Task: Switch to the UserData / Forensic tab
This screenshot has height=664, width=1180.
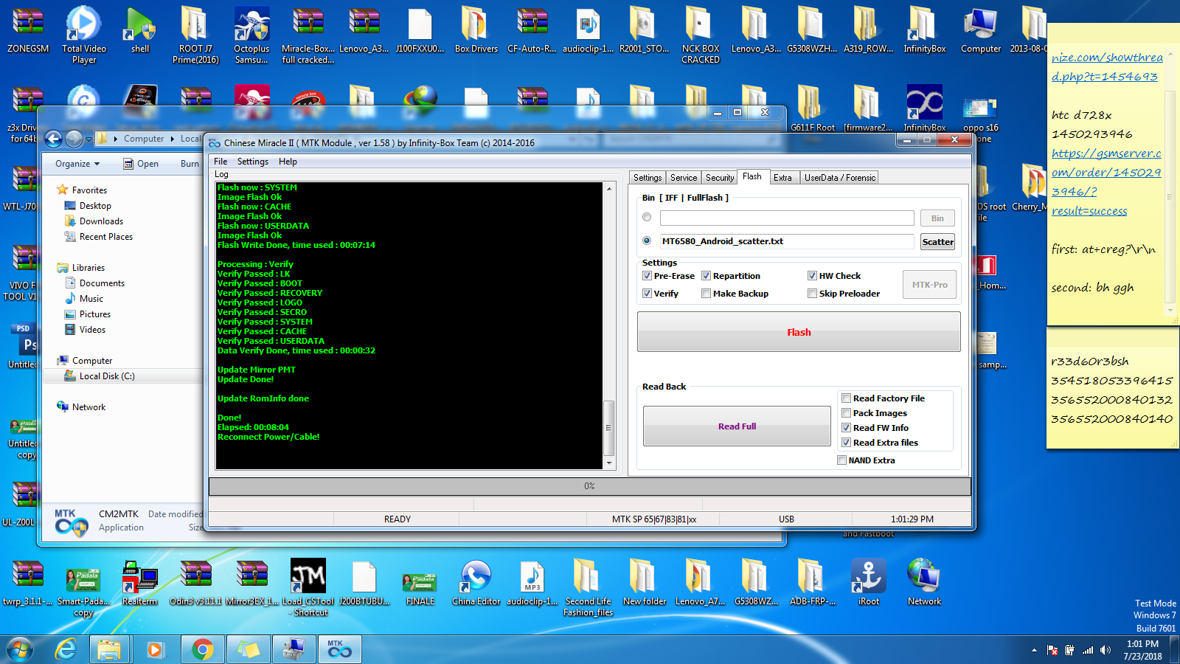Action: coord(840,178)
